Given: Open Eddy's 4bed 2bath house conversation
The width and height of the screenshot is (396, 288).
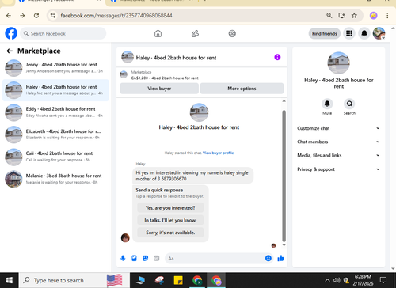Looking at the screenshot, I should (x=55, y=112).
